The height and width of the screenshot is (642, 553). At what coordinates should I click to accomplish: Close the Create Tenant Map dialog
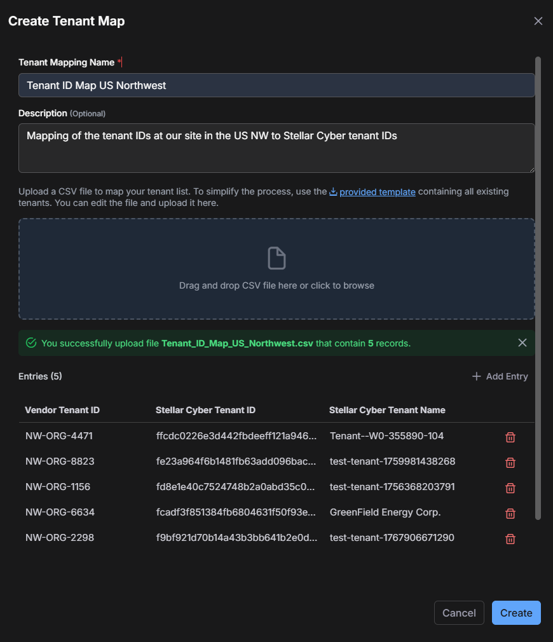(538, 21)
